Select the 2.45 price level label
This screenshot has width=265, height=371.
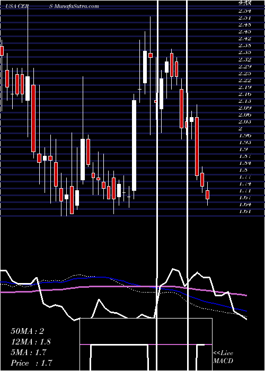click(x=245, y=31)
